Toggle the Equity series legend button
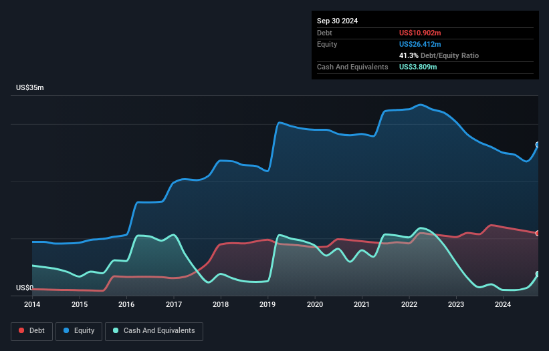The height and width of the screenshot is (351, 549). [x=79, y=331]
